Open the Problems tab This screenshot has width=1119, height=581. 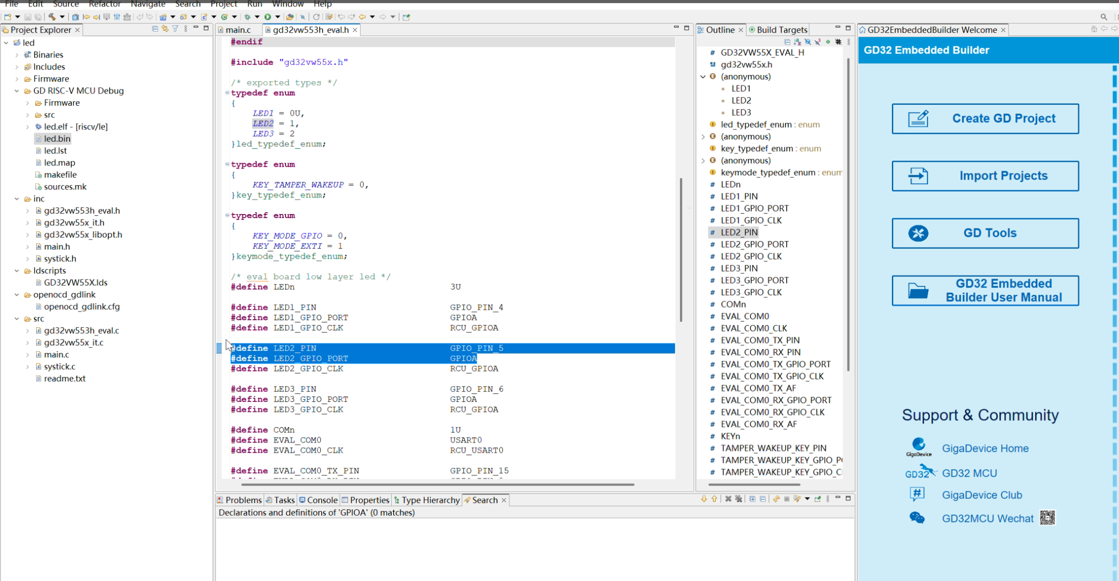point(240,500)
